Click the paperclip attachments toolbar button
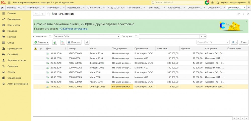The height and width of the screenshot is (121, 251). (87, 42)
